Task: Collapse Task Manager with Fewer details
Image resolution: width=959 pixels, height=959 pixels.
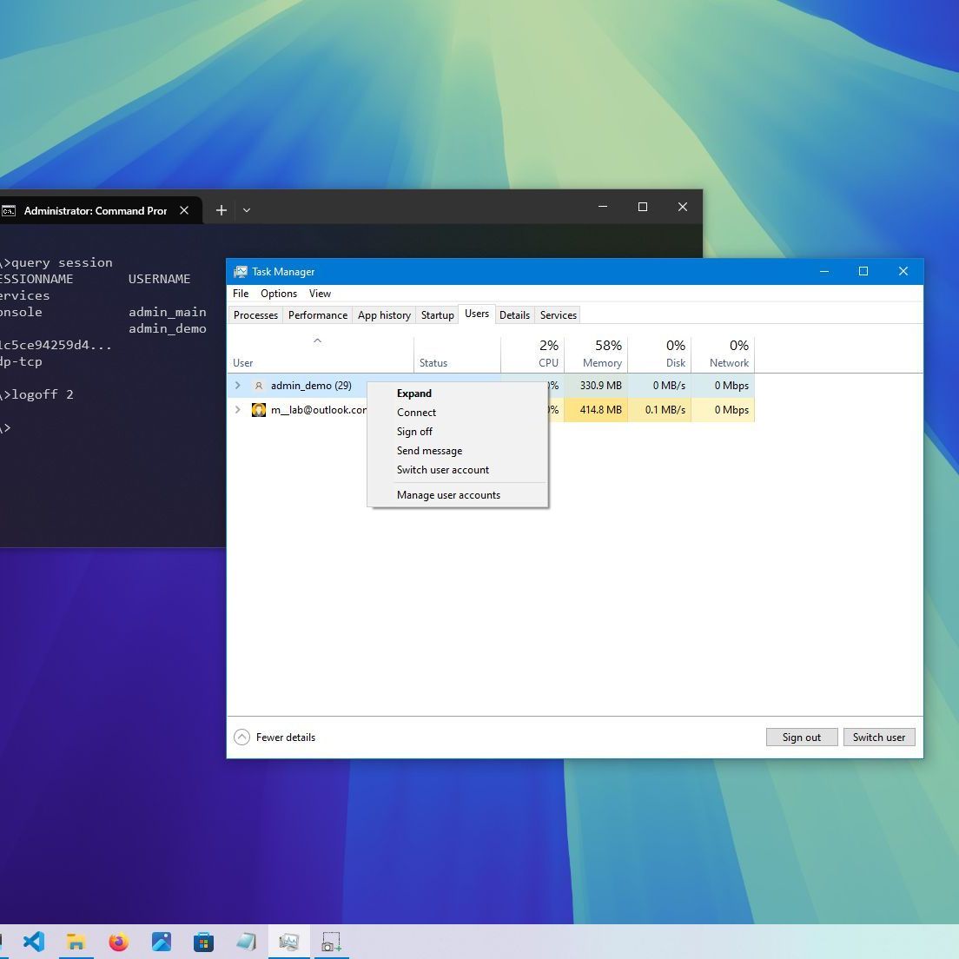Action: click(x=275, y=737)
